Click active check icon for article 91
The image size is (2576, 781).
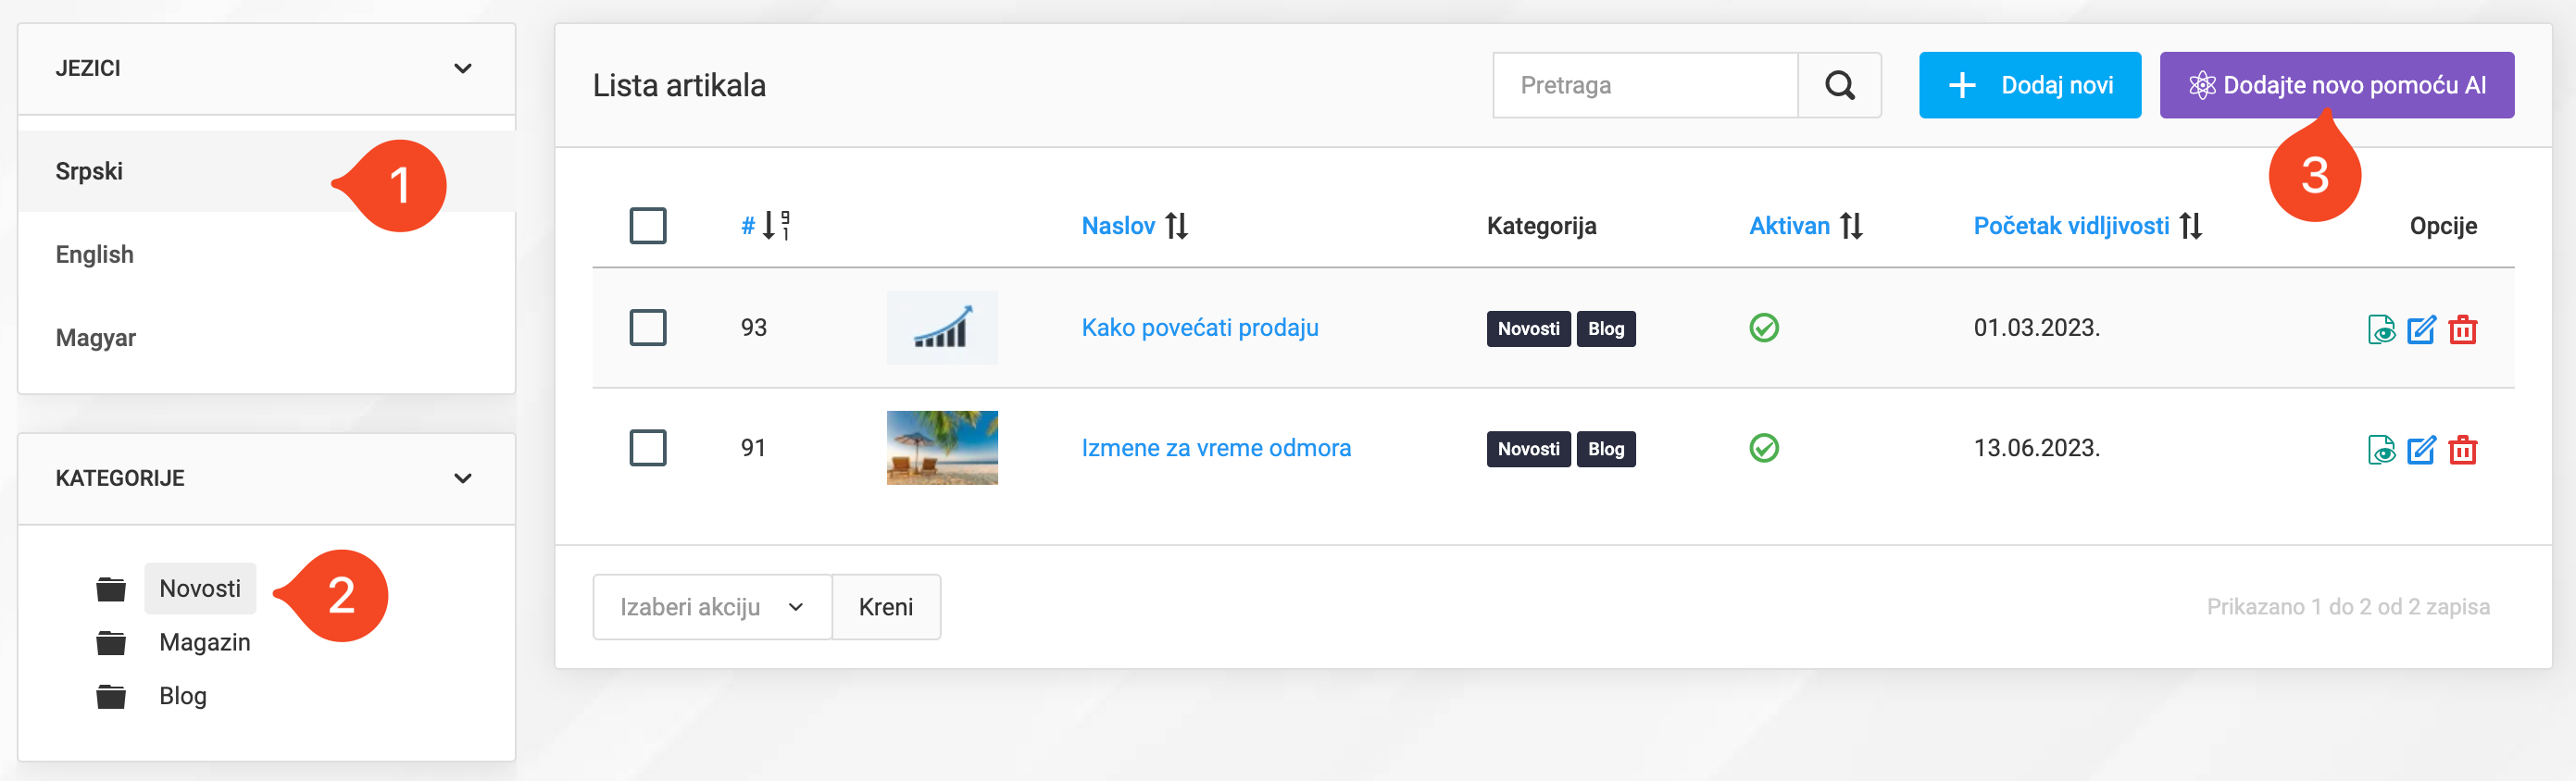tap(1764, 448)
